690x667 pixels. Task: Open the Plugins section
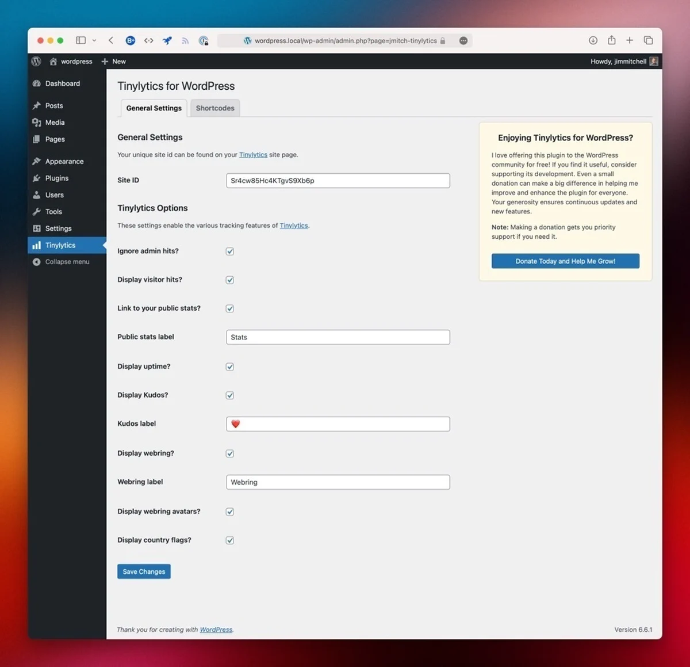click(56, 178)
